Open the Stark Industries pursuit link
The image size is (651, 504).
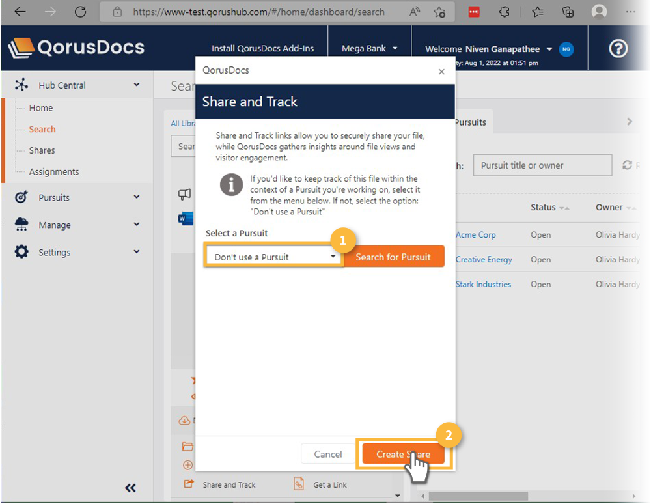click(483, 284)
